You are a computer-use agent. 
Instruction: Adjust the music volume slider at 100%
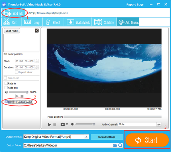pos(27,92)
